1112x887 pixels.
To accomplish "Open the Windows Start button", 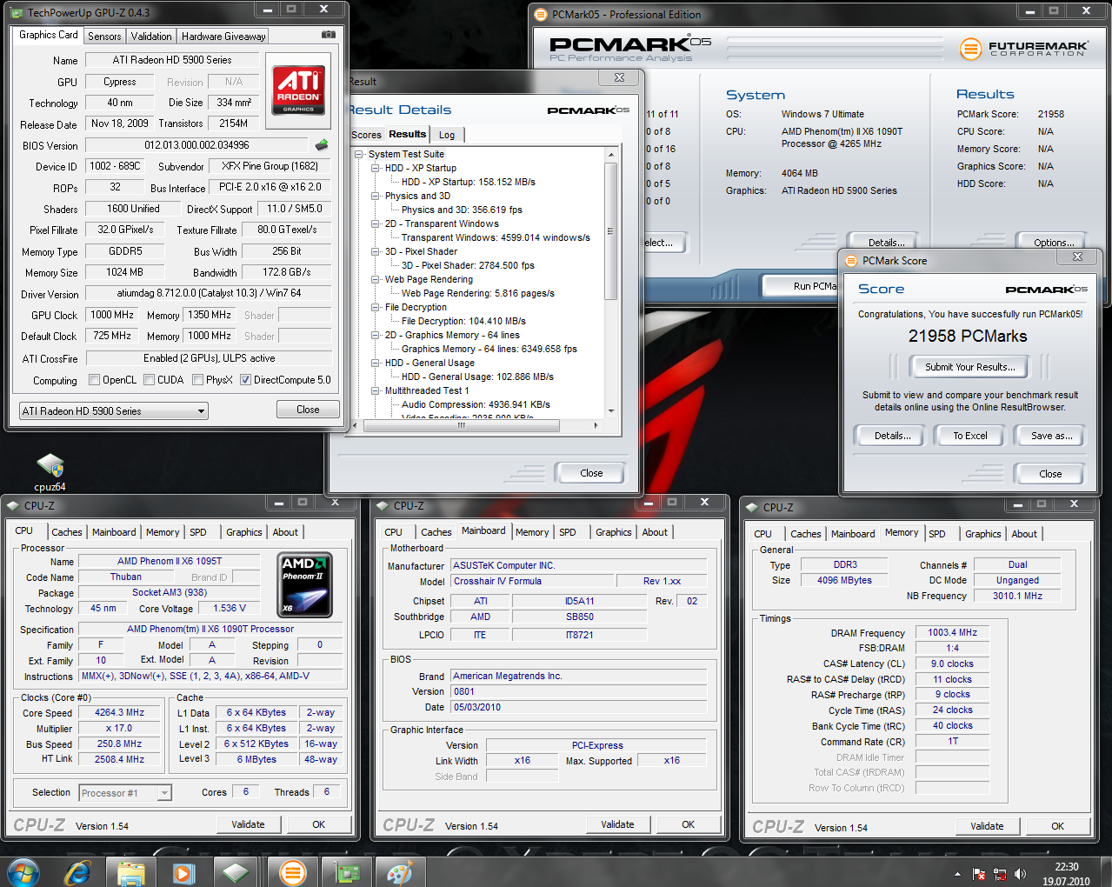I will 23,871.
